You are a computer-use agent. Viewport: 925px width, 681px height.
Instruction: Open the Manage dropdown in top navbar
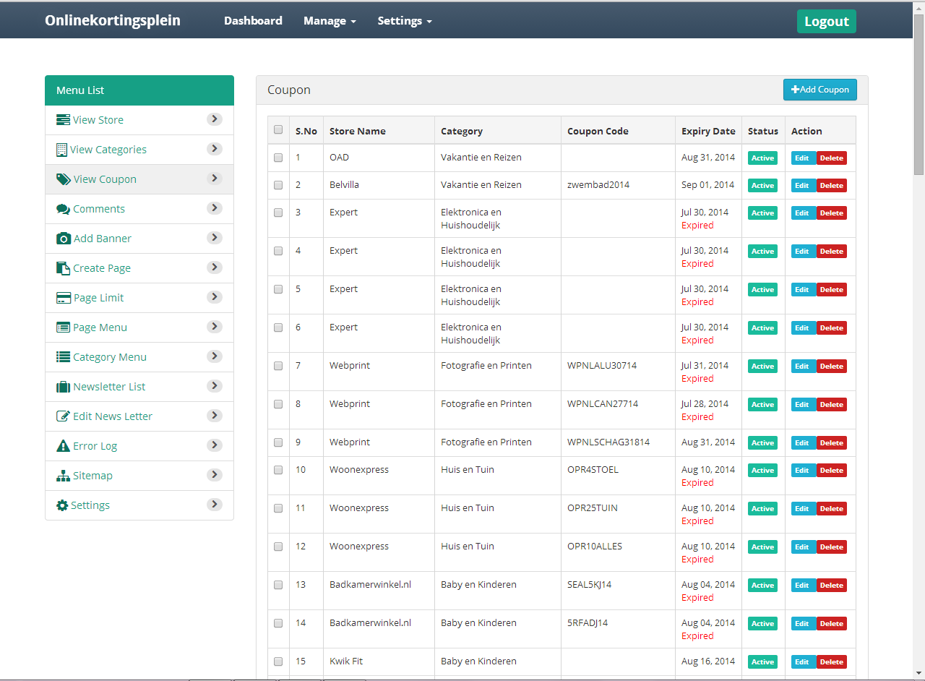pyautogui.click(x=330, y=21)
